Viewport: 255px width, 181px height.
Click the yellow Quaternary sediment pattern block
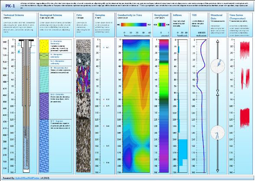pyautogui.click(x=44, y=46)
